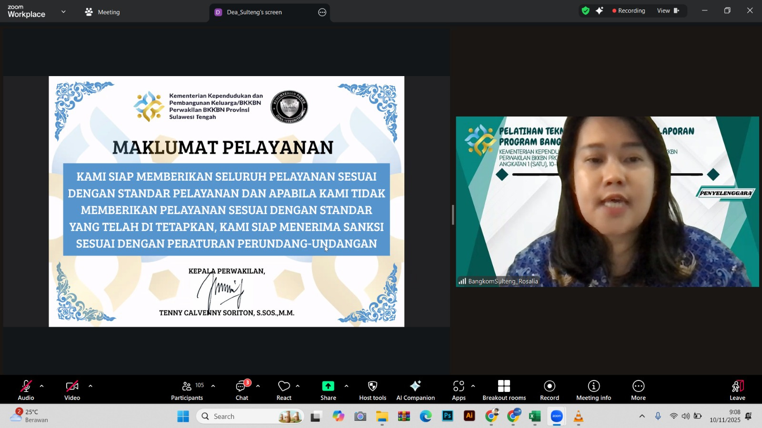
Task: Expand the video options caret
Action: click(90, 386)
